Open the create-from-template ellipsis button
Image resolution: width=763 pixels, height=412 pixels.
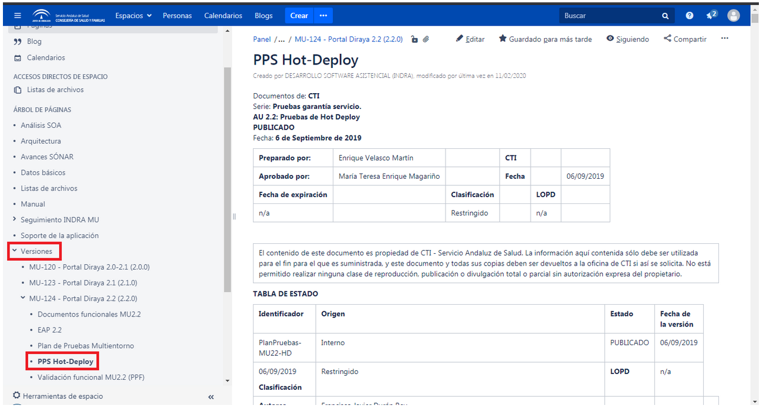(x=323, y=16)
